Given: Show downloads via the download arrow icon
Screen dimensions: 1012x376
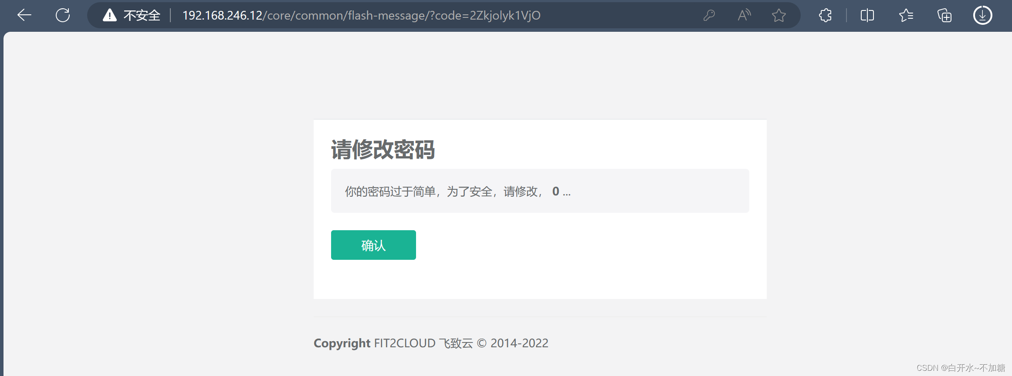Looking at the screenshot, I should [983, 15].
